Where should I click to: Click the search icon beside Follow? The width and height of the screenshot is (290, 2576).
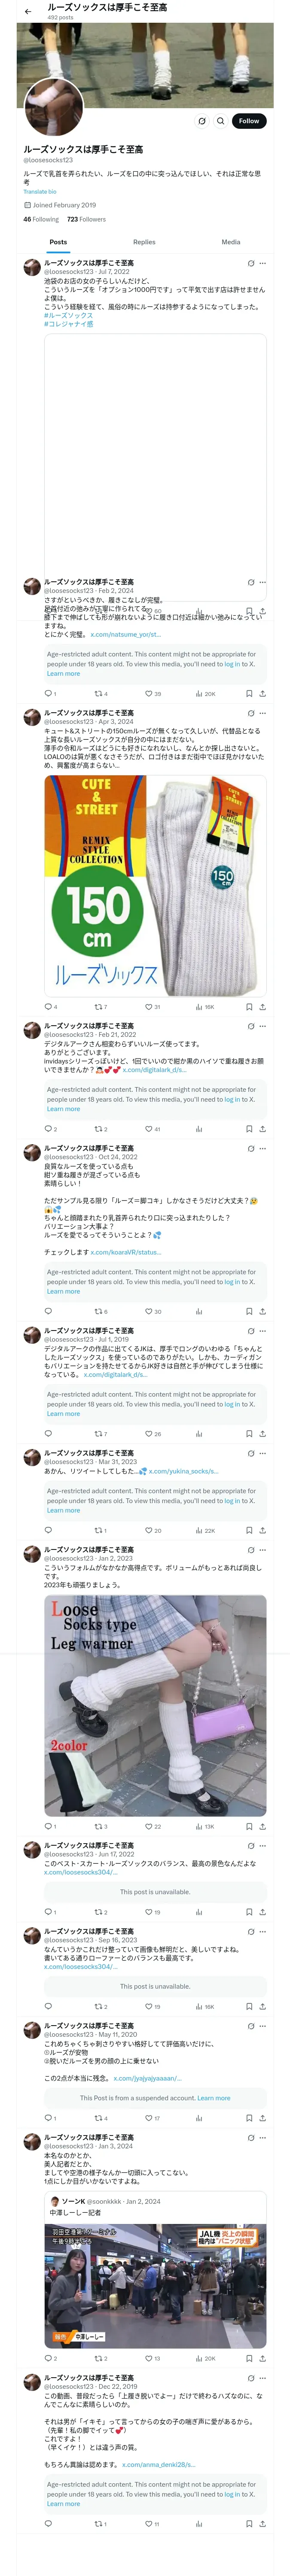click(220, 121)
